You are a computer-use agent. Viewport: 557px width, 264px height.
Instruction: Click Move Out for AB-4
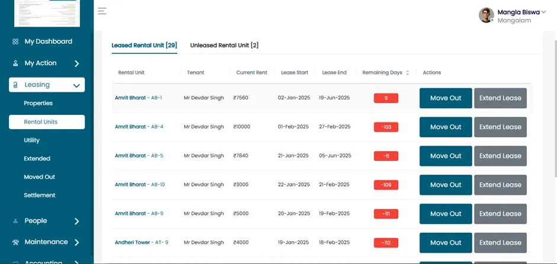446,127
